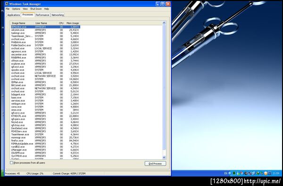
Task: Select the IEMonitor.exe process row
Action: (45, 27)
